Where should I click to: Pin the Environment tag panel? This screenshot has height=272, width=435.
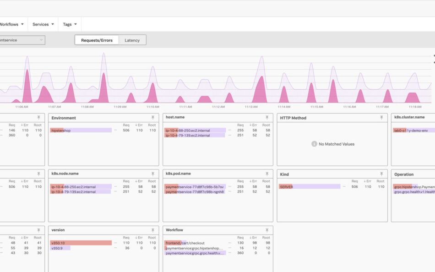click(153, 118)
